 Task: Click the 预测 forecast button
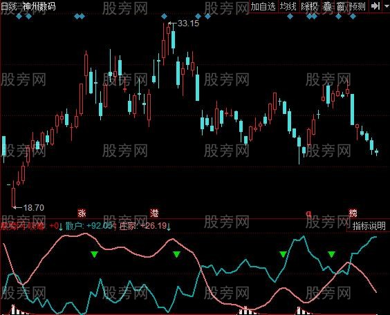tap(357, 7)
